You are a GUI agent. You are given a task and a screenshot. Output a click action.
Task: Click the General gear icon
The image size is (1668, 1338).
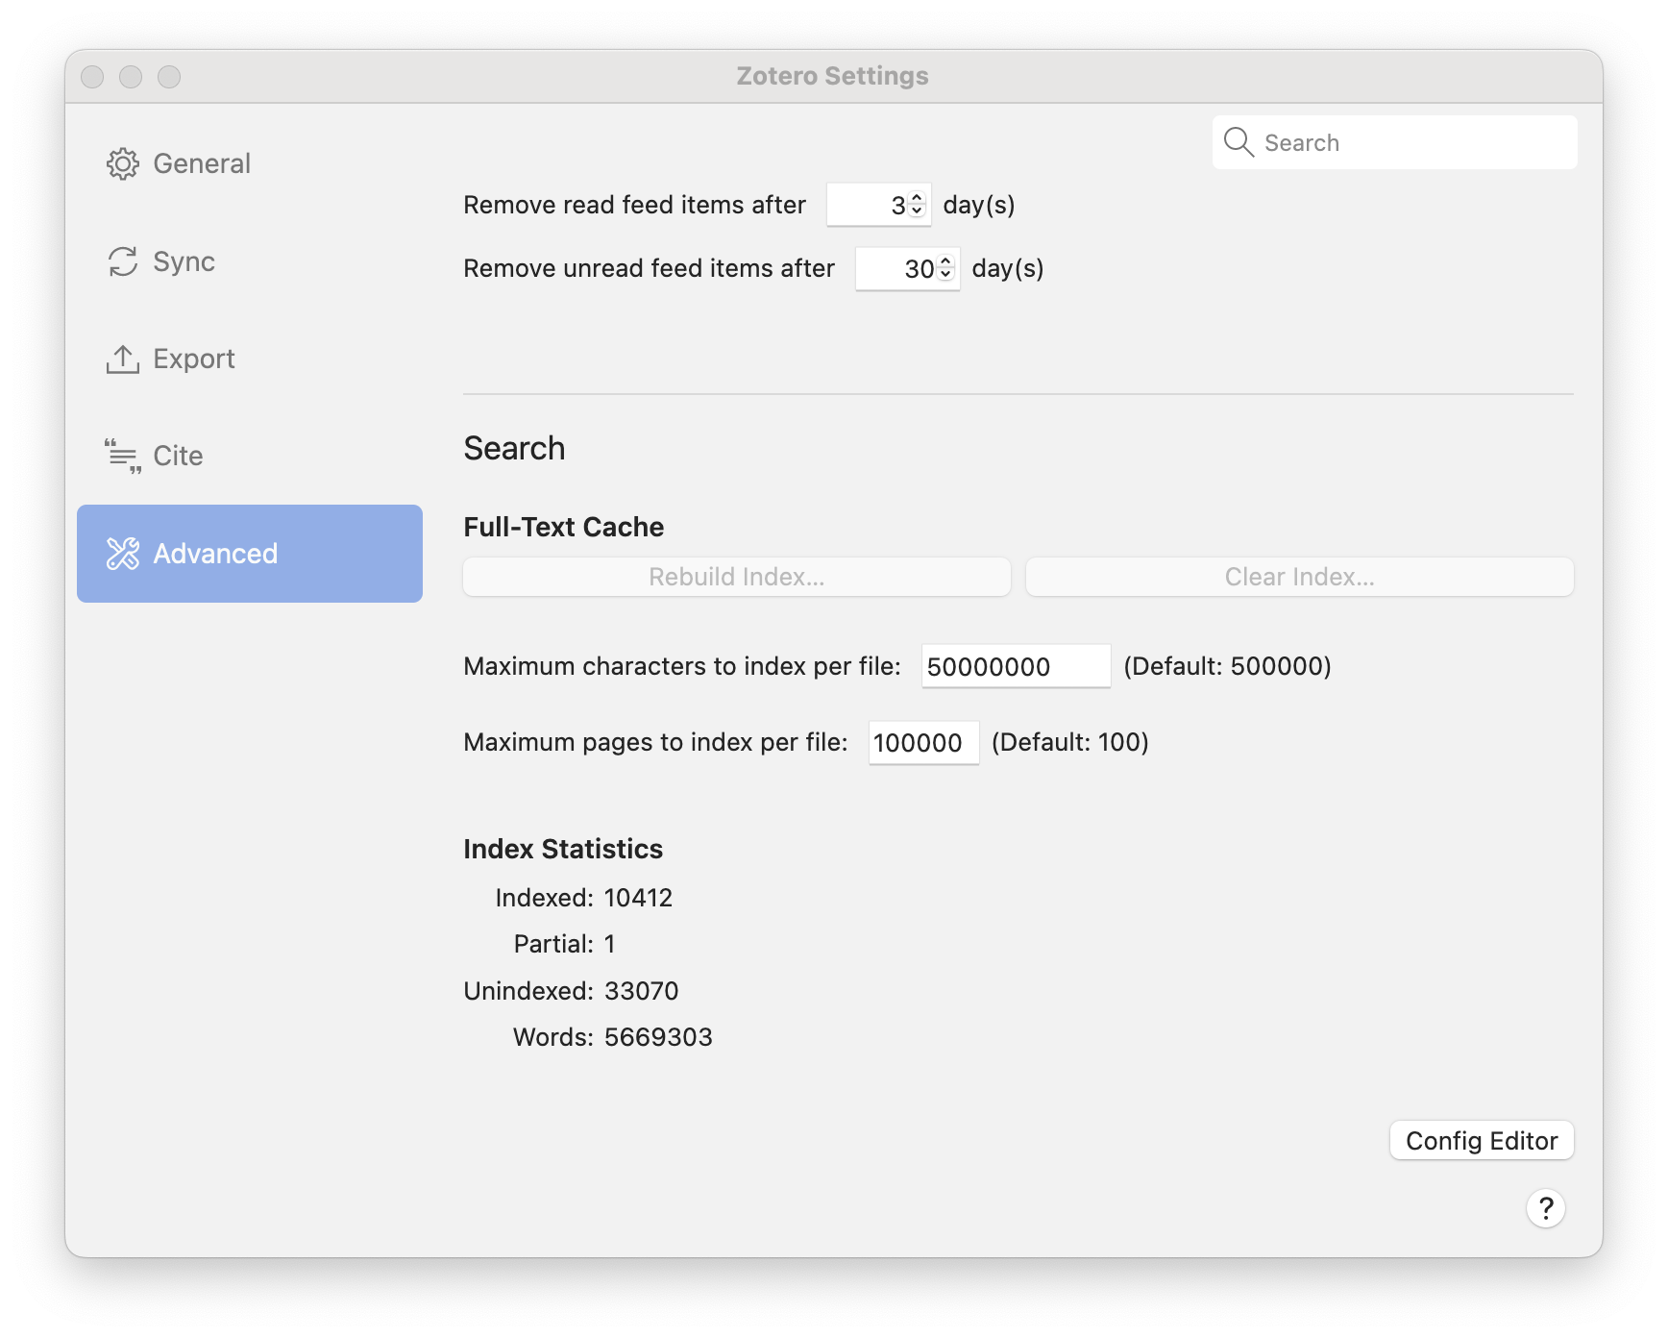coord(123,164)
